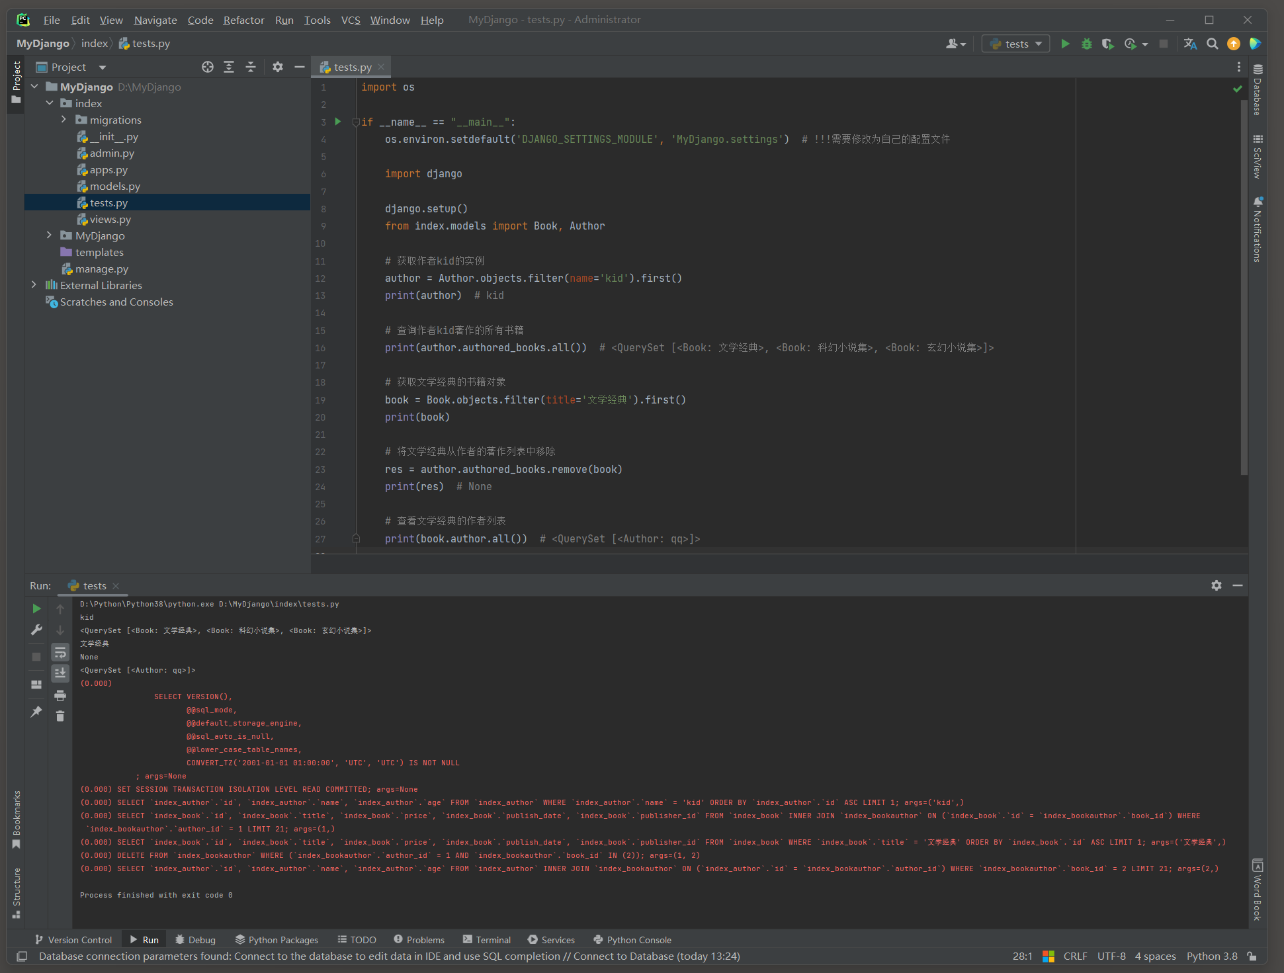Viewport: 1284px width, 973px height.
Task: Click Python 3.8 interpreter in status bar
Action: [x=1211, y=956]
